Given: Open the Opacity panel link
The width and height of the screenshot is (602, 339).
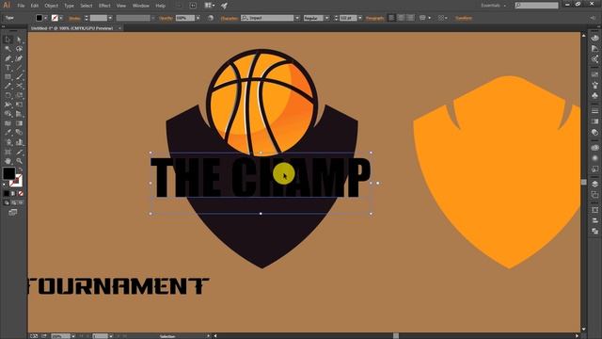Looking at the screenshot, I should (x=166, y=18).
